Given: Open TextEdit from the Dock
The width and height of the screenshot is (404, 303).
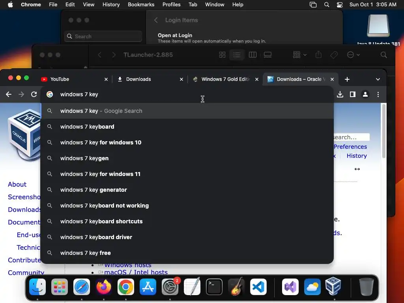Looking at the screenshot, I should point(192,287).
